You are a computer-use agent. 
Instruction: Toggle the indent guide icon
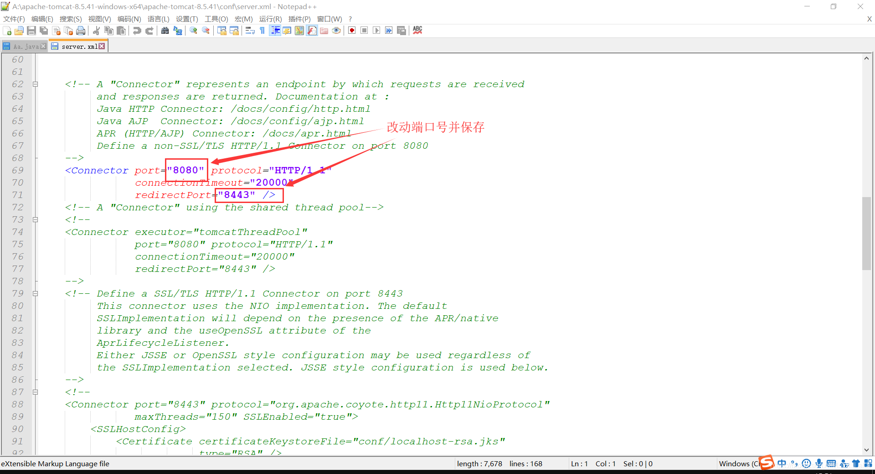275,31
